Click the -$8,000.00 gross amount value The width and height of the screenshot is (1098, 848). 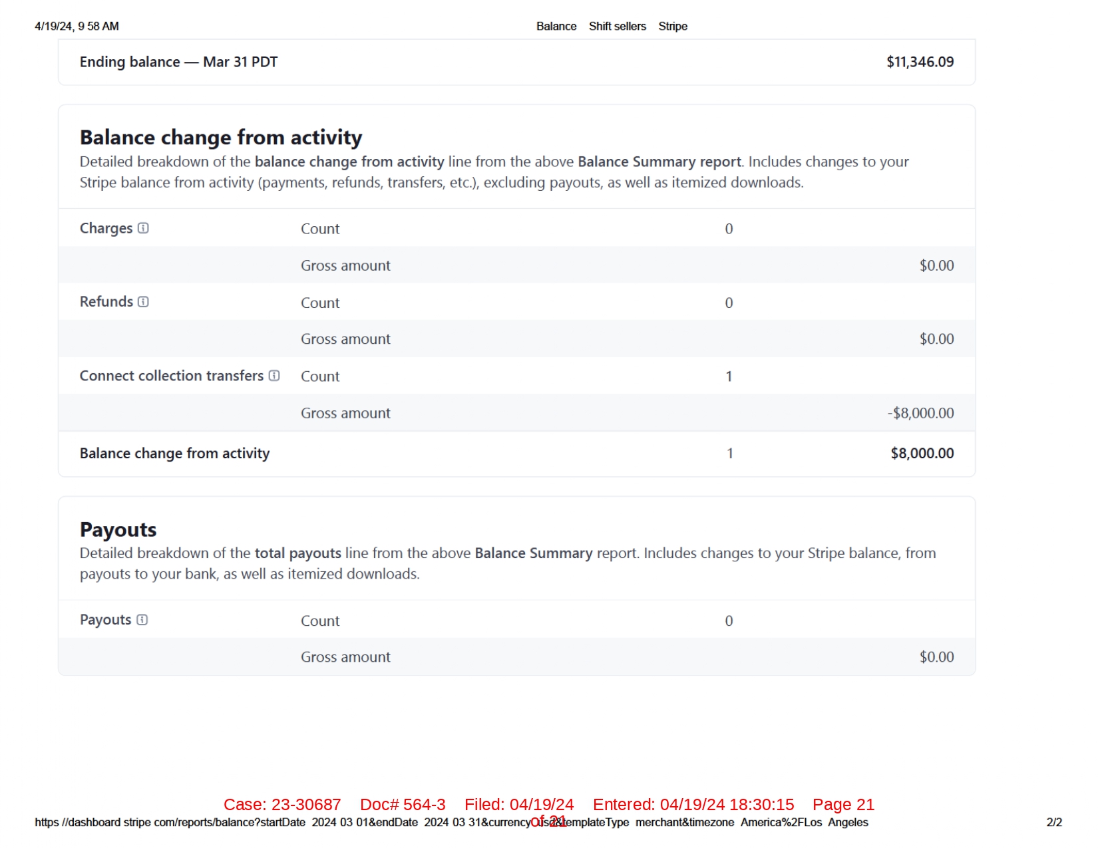tap(920, 413)
